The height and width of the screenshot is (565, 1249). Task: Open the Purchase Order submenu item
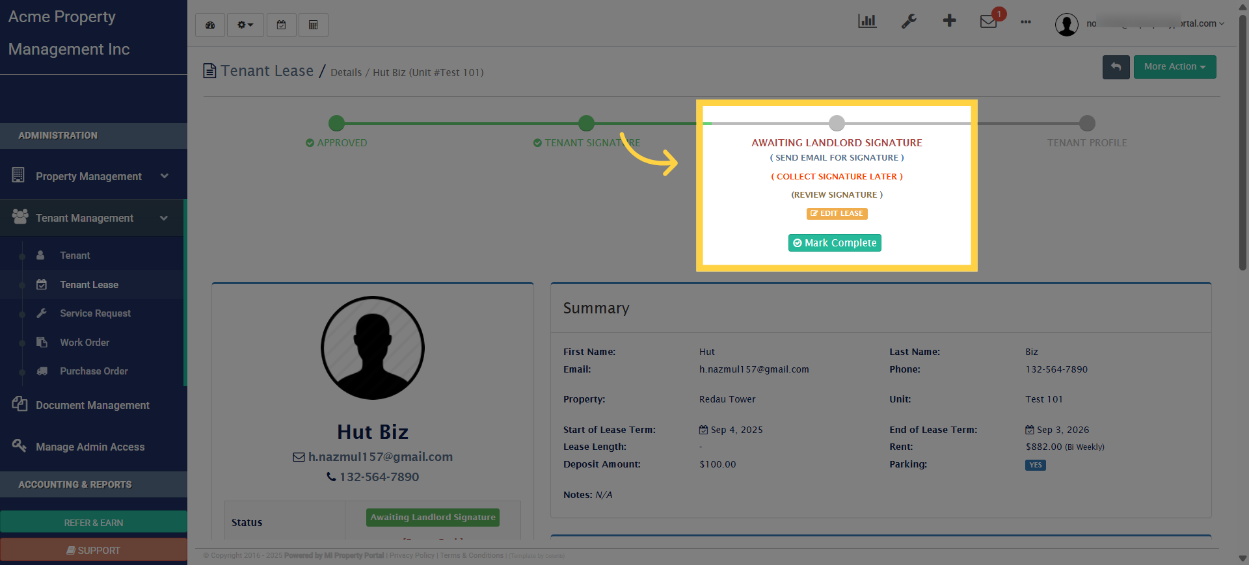[94, 371]
